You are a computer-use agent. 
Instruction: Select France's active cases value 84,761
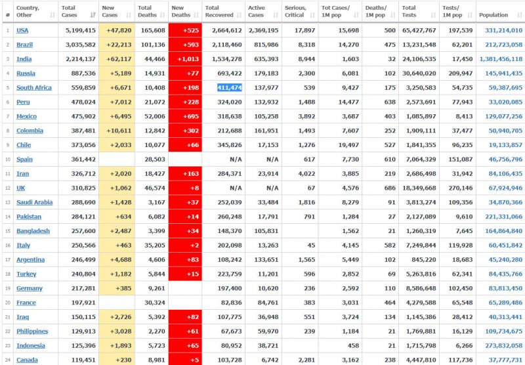click(x=268, y=303)
